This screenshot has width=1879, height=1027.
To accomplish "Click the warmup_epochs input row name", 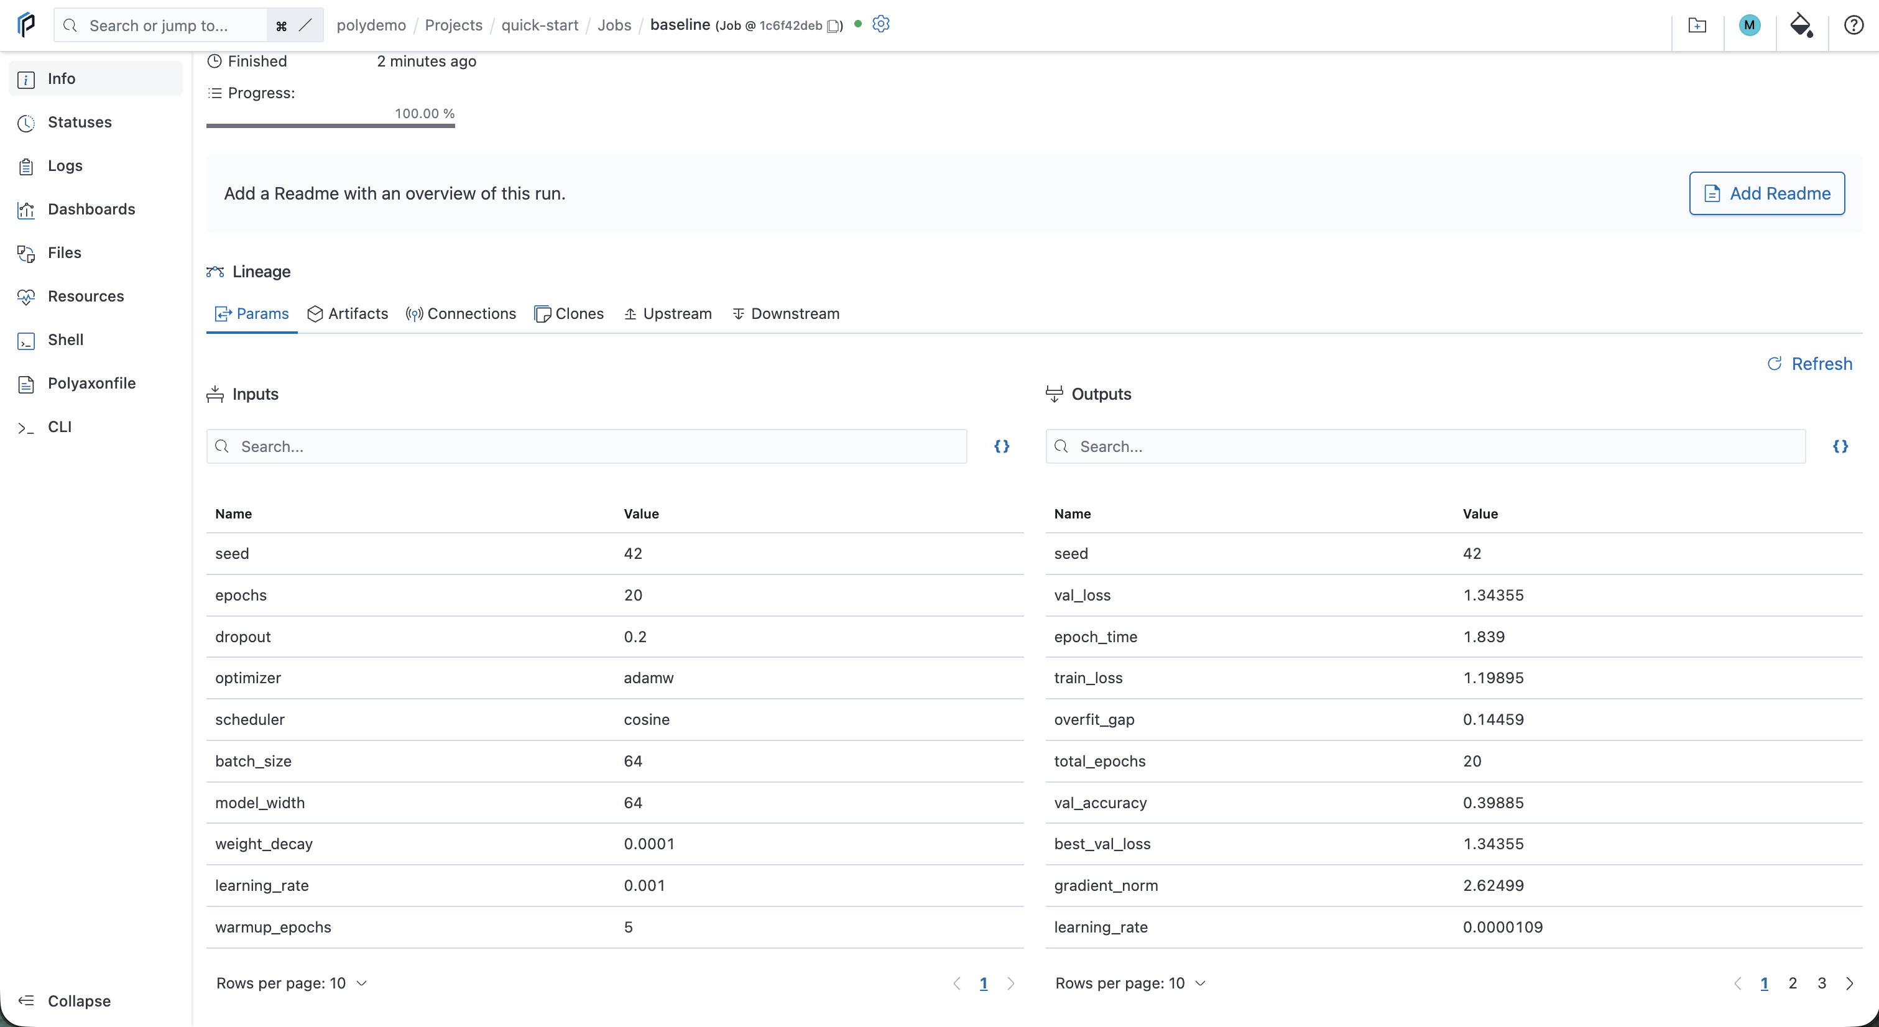I will (x=273, y=927).
